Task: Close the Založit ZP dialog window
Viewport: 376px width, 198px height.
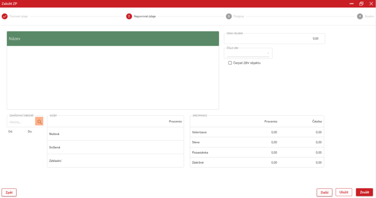Action: [x=370, y=4]
